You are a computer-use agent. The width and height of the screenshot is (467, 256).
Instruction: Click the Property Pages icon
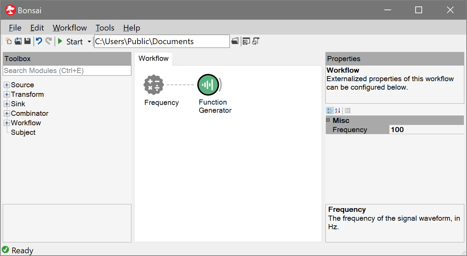[x=347, y=110]
